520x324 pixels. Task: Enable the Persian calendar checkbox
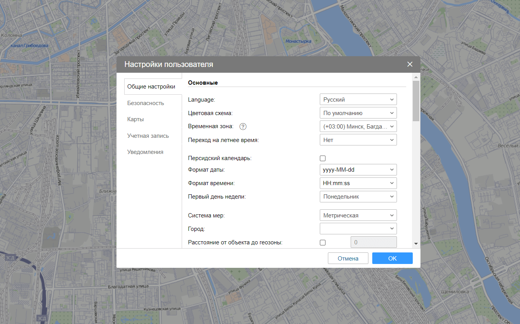coord(323,158)
